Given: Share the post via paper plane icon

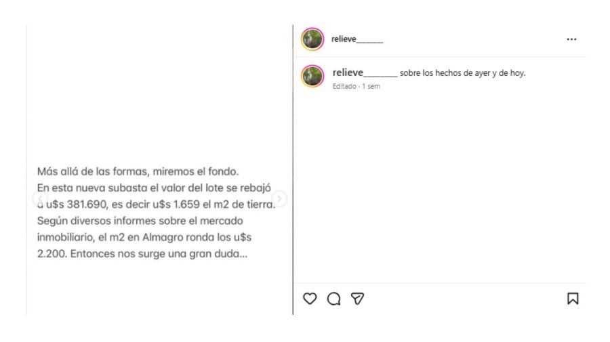Looking at the screenshot, I should pyautogui.click(x=357, y=299).
